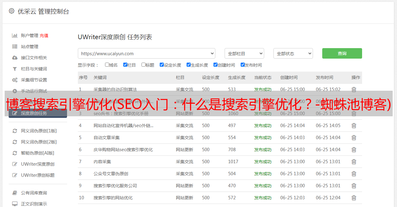Click keyword 自动文章采集
This screenshot has width=397, height=207.
107,138
